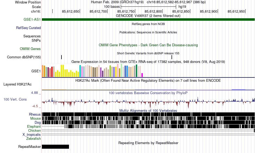This screenshot has width=255, height=153.
Task: Click the Window Position label
Action: (28, 2)
